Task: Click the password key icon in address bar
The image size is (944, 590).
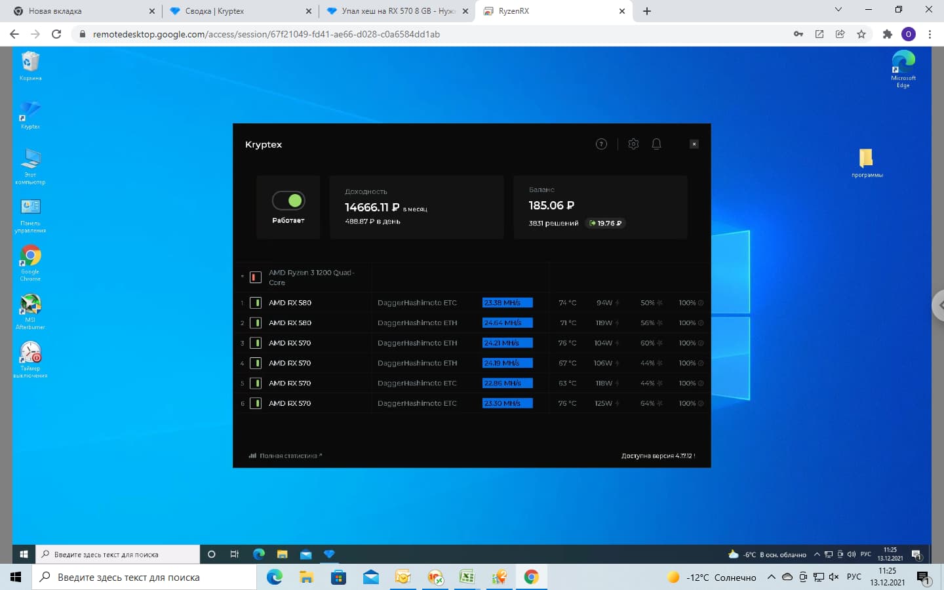Action: coord(798,34)
